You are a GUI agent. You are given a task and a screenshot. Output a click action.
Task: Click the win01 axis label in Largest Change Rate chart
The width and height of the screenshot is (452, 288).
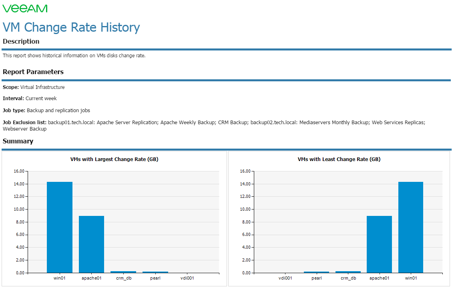pos(60,278)
